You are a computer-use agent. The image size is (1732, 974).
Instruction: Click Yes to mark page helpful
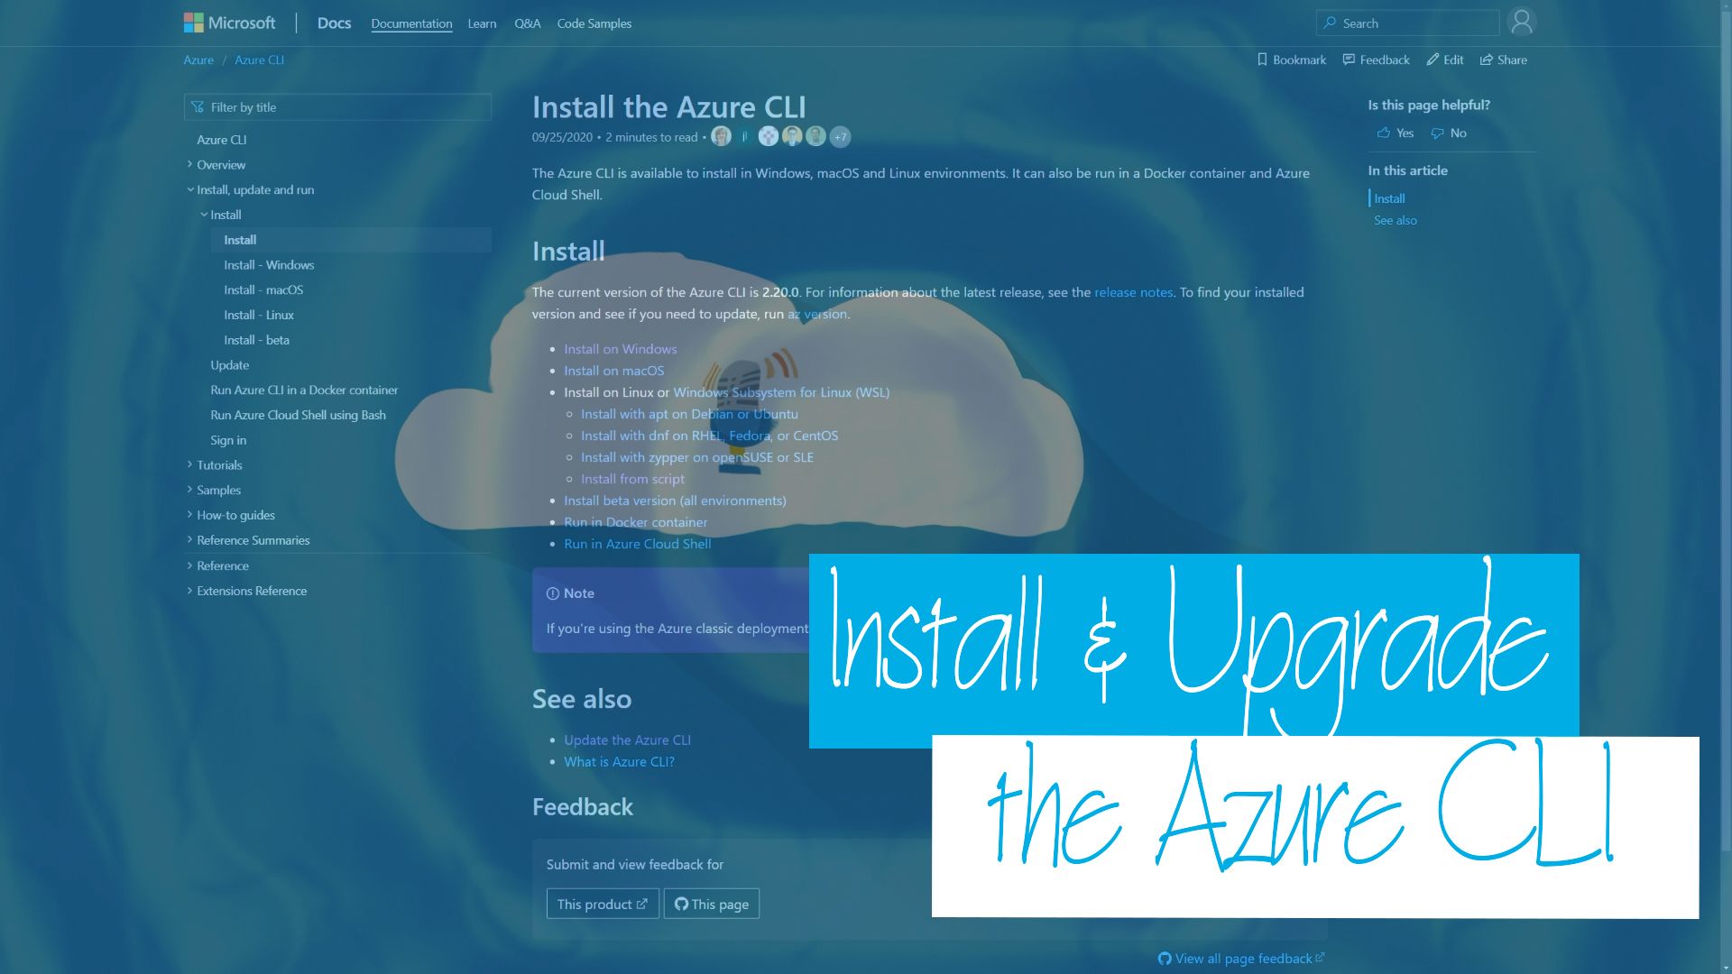pyautogui.click(x=1394, y=132)
